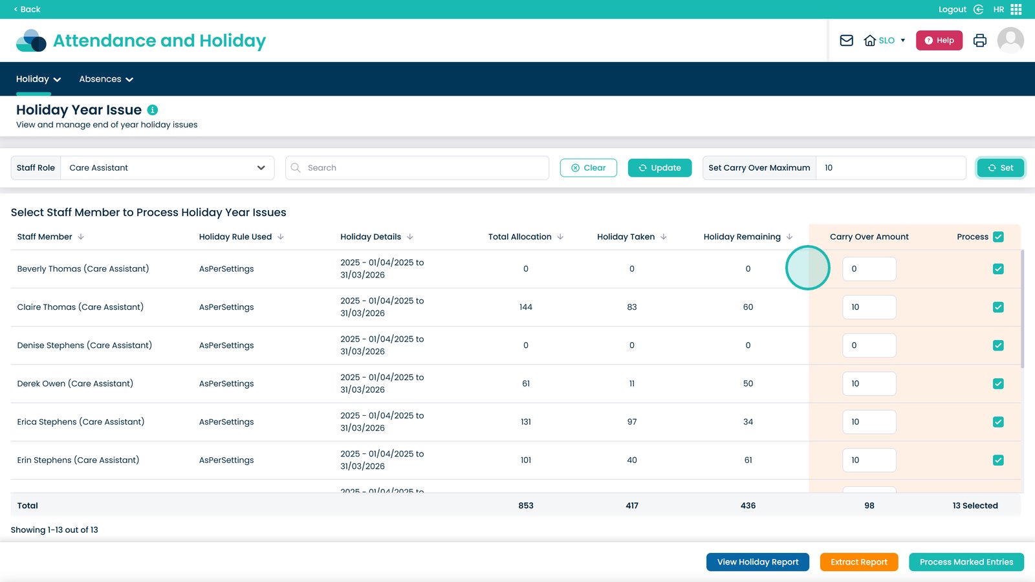The image size is (1035, 582).
Task: Open the user profile avatar
Action: 1010,40
